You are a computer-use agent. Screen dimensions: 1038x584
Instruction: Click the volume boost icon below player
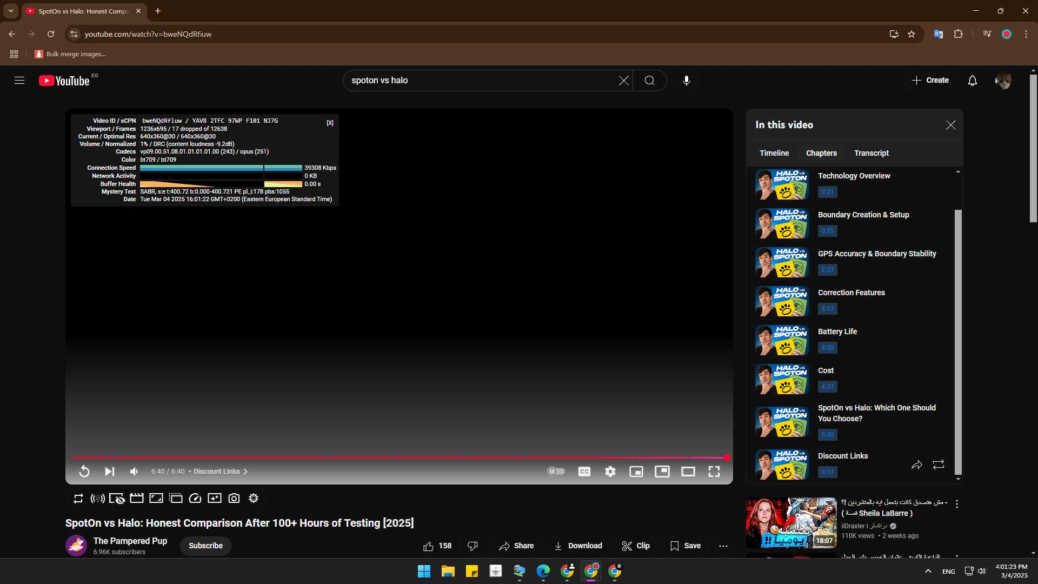click(x=98, y=499)
